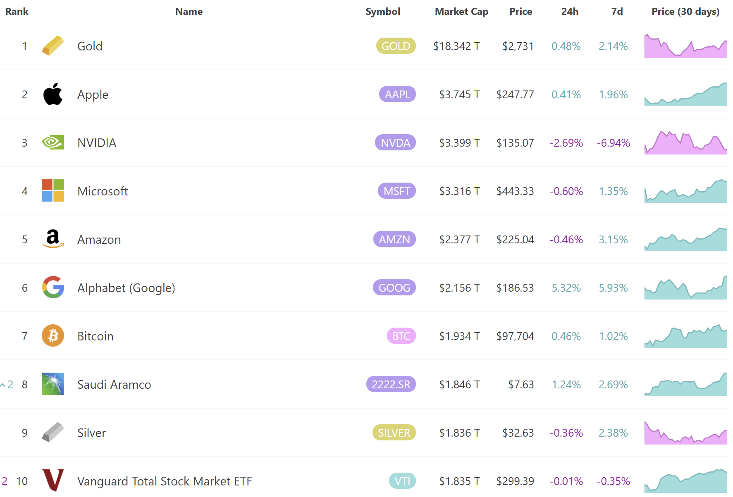733x497 pixels.
Task: Click the Vanguard V logo icon
Action: (x=53, y=480)
